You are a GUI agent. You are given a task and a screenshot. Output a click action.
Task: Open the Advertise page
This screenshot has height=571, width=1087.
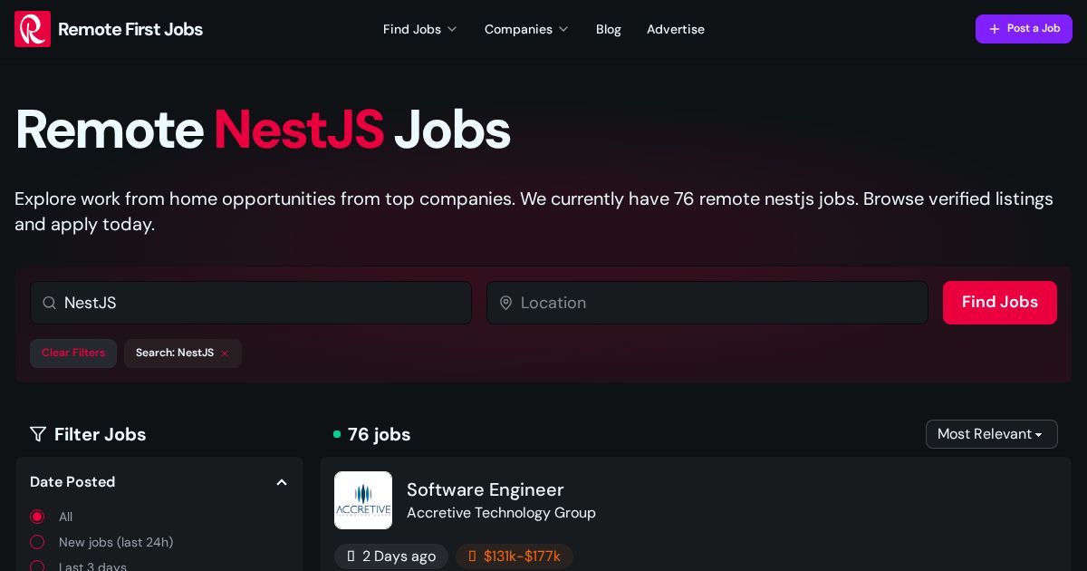point(676,29)
